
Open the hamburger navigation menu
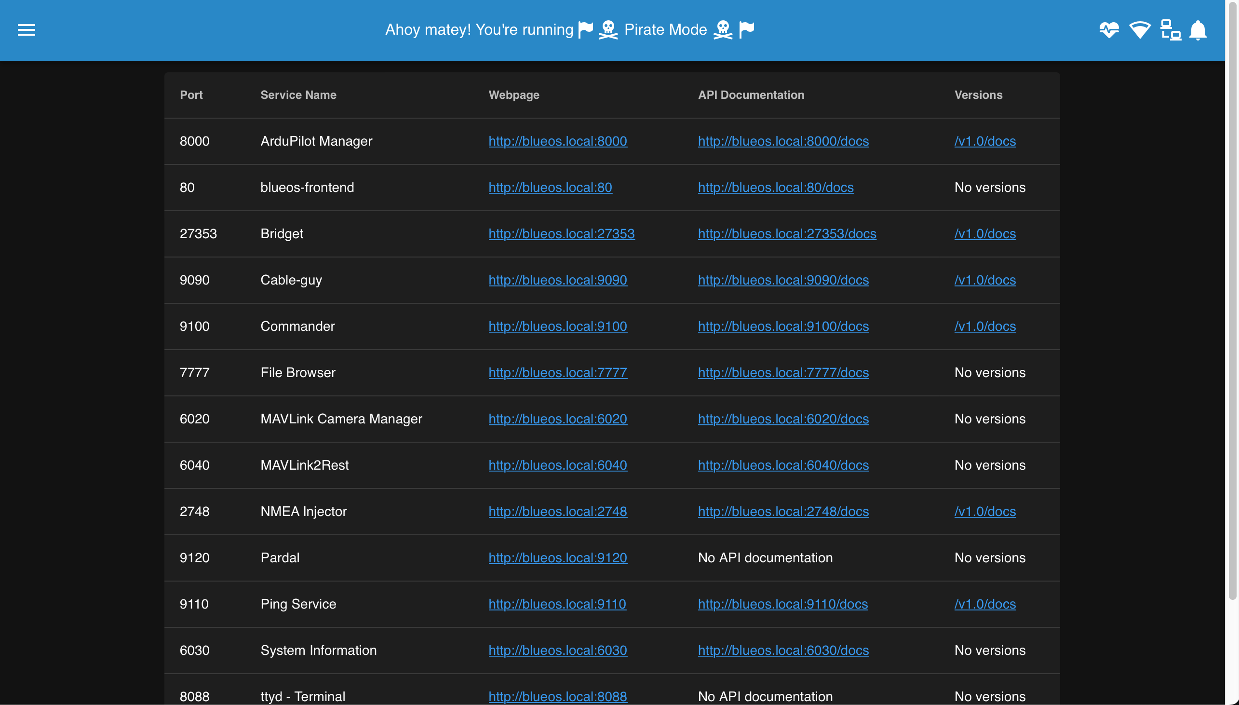coord(26,30)
